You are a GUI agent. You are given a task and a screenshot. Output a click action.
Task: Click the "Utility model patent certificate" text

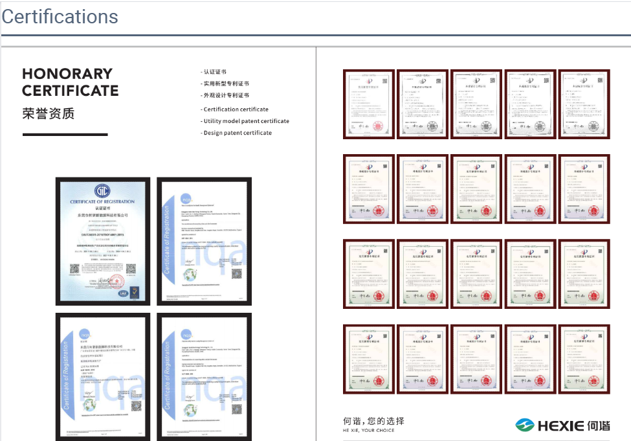coord(246,121)
